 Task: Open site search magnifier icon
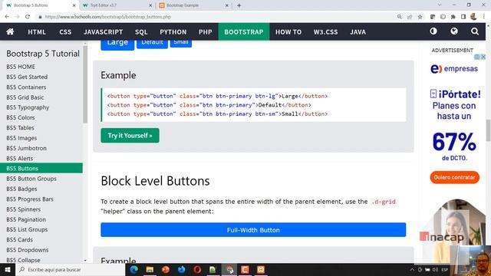[475, 31]
